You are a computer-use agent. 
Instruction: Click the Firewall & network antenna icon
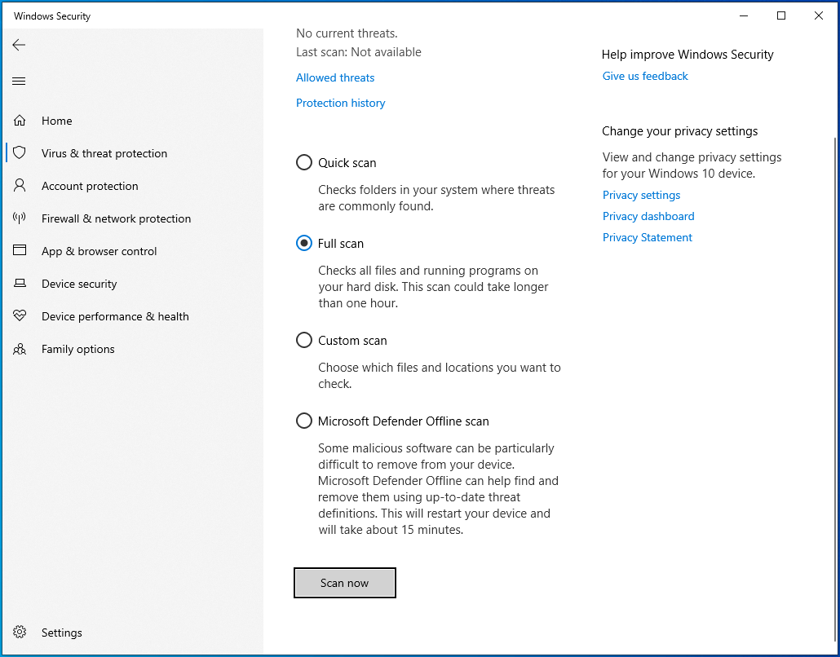tap(20, 218)
